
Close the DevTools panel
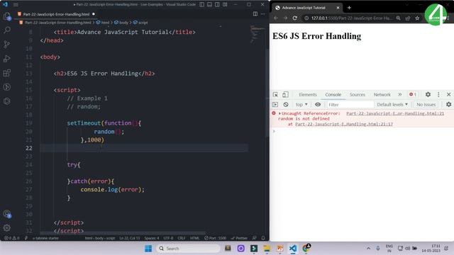[448, 94]
